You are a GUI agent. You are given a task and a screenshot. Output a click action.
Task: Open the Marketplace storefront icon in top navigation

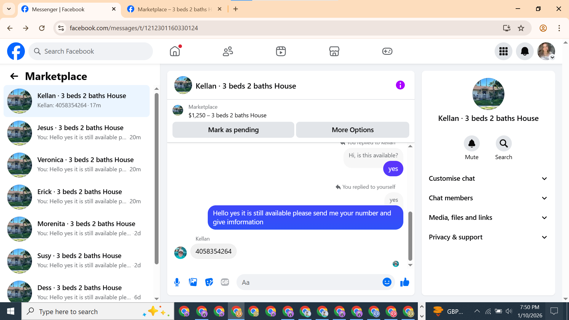point(334,51)
